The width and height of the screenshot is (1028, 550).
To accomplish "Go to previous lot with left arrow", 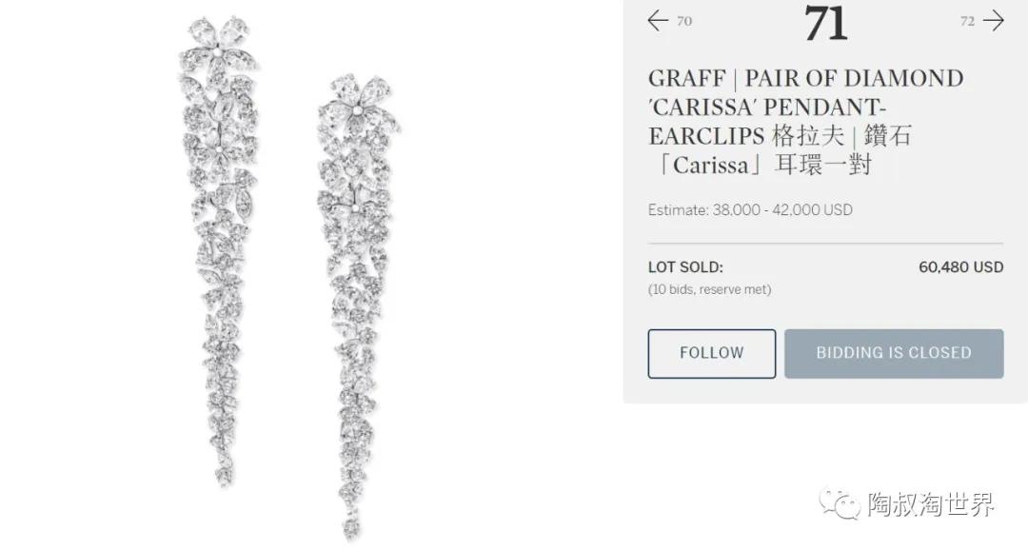I will (x=658, y=20).
